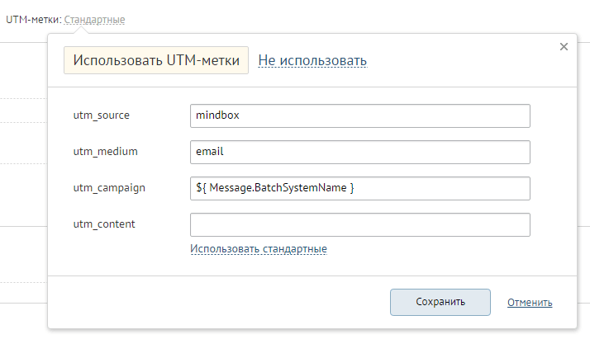Click the empty utm_content input field
Image resolution: width=590 pixels, height=339 pixels.
coord(359,224)
